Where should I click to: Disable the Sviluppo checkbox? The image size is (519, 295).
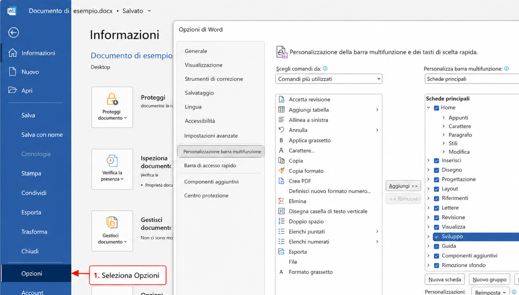point(436,237)
